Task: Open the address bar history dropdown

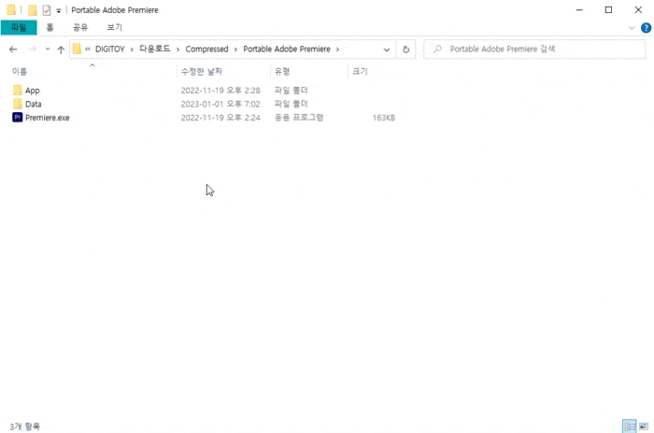Action: click(x=387, y=49)
